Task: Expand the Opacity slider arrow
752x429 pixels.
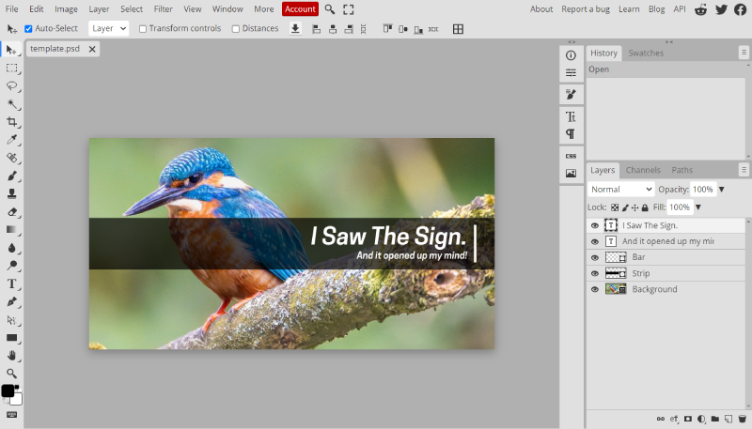Action: coord(721,189)
